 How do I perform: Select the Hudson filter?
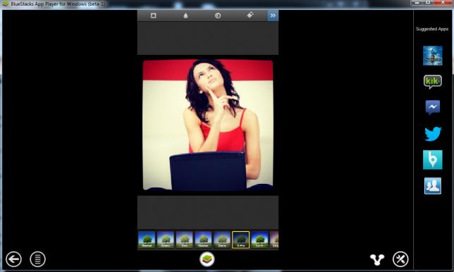coord(203,240)
